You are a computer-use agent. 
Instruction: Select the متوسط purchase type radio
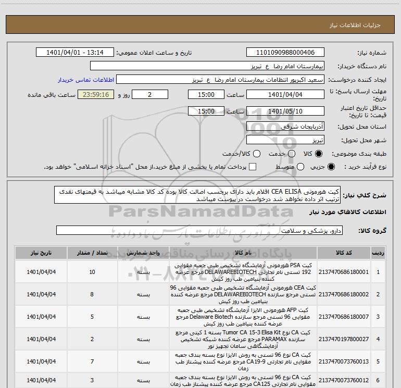point(300,167)
